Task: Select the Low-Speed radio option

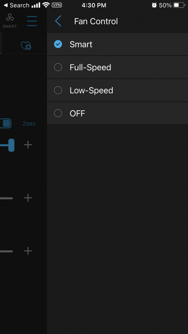Action: tap(58, 90)
